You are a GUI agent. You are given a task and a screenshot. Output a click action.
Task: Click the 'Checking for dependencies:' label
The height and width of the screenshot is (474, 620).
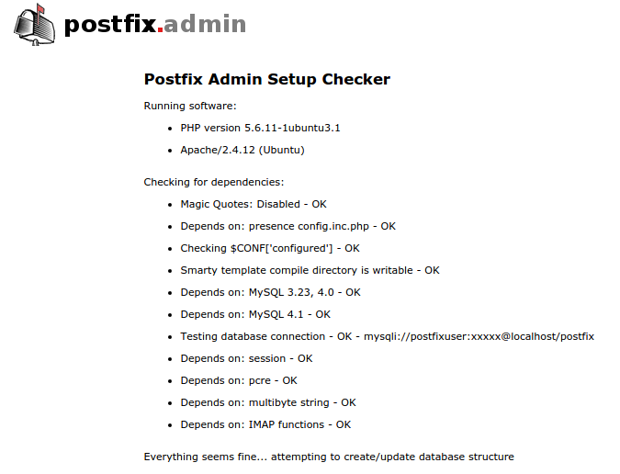tap(214, 182)
